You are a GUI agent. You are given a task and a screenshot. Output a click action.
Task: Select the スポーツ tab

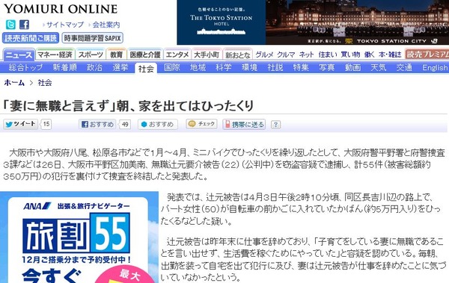click(91, 55)
